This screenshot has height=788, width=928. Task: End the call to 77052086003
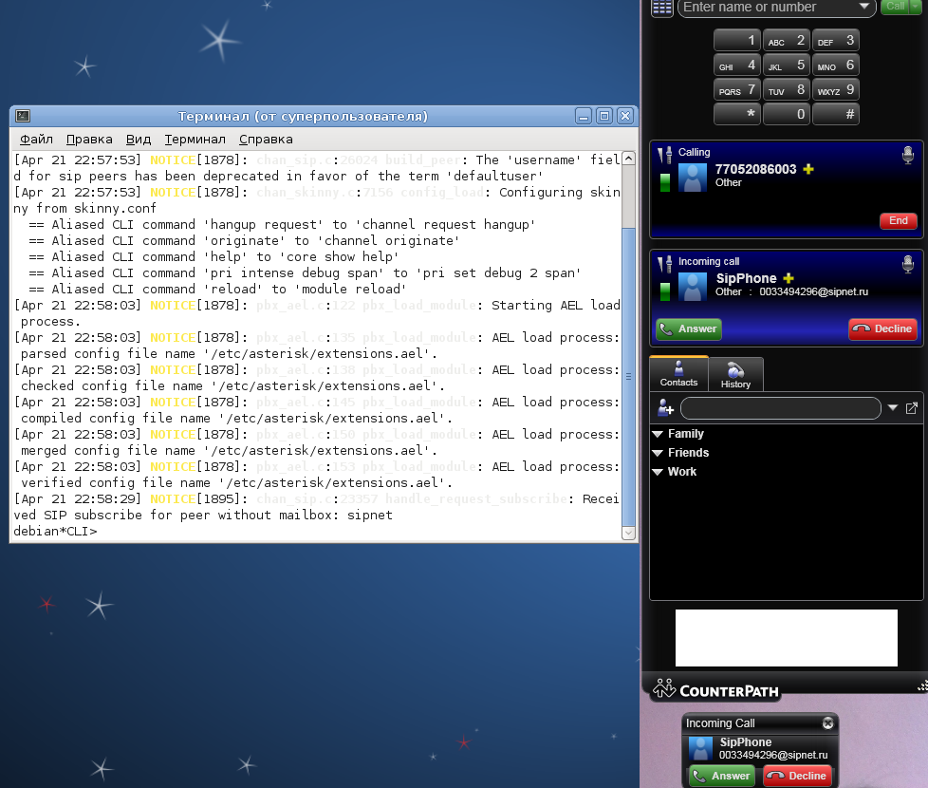tap(898, 220)
